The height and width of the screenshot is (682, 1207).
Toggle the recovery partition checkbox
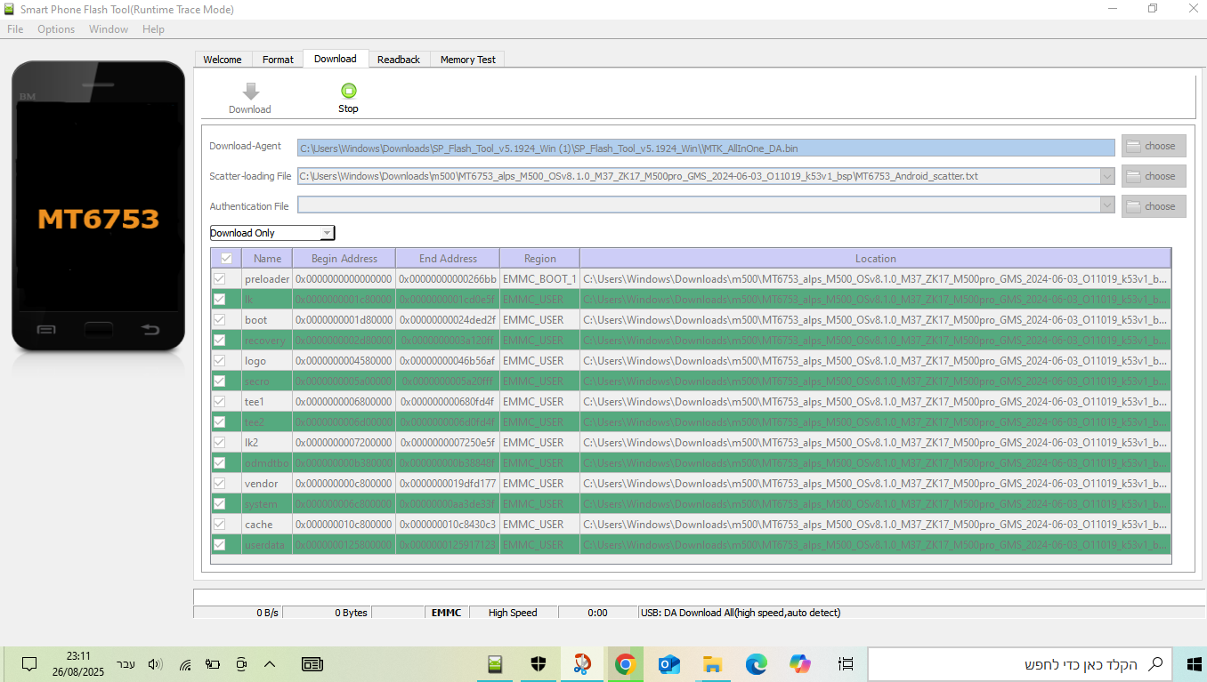click(x=219, y=341)
